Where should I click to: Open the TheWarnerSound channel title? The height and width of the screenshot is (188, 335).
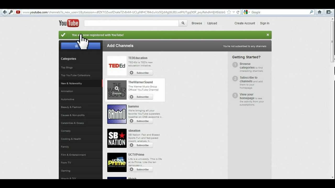point(140,82)
